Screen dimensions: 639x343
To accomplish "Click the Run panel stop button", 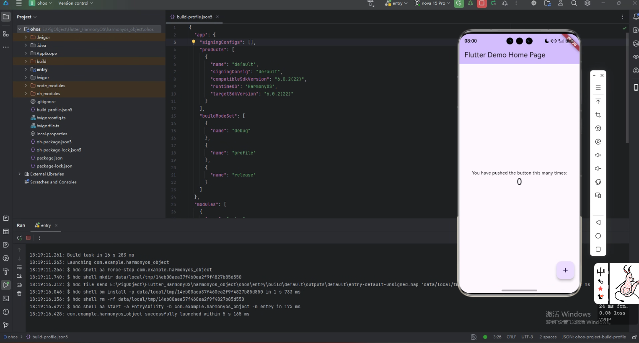I will click(28, 238).
